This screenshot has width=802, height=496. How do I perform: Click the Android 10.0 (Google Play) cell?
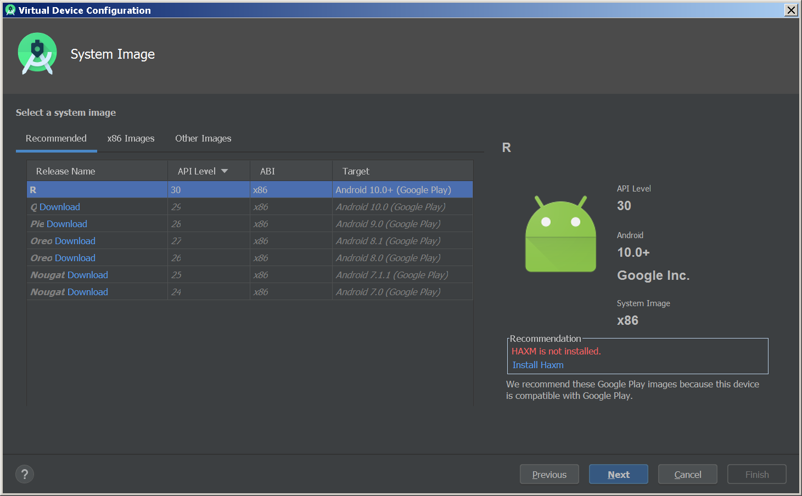click(402, 207)
